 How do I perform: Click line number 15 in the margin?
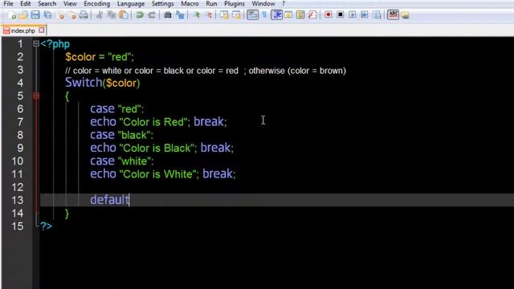(18, 226)
